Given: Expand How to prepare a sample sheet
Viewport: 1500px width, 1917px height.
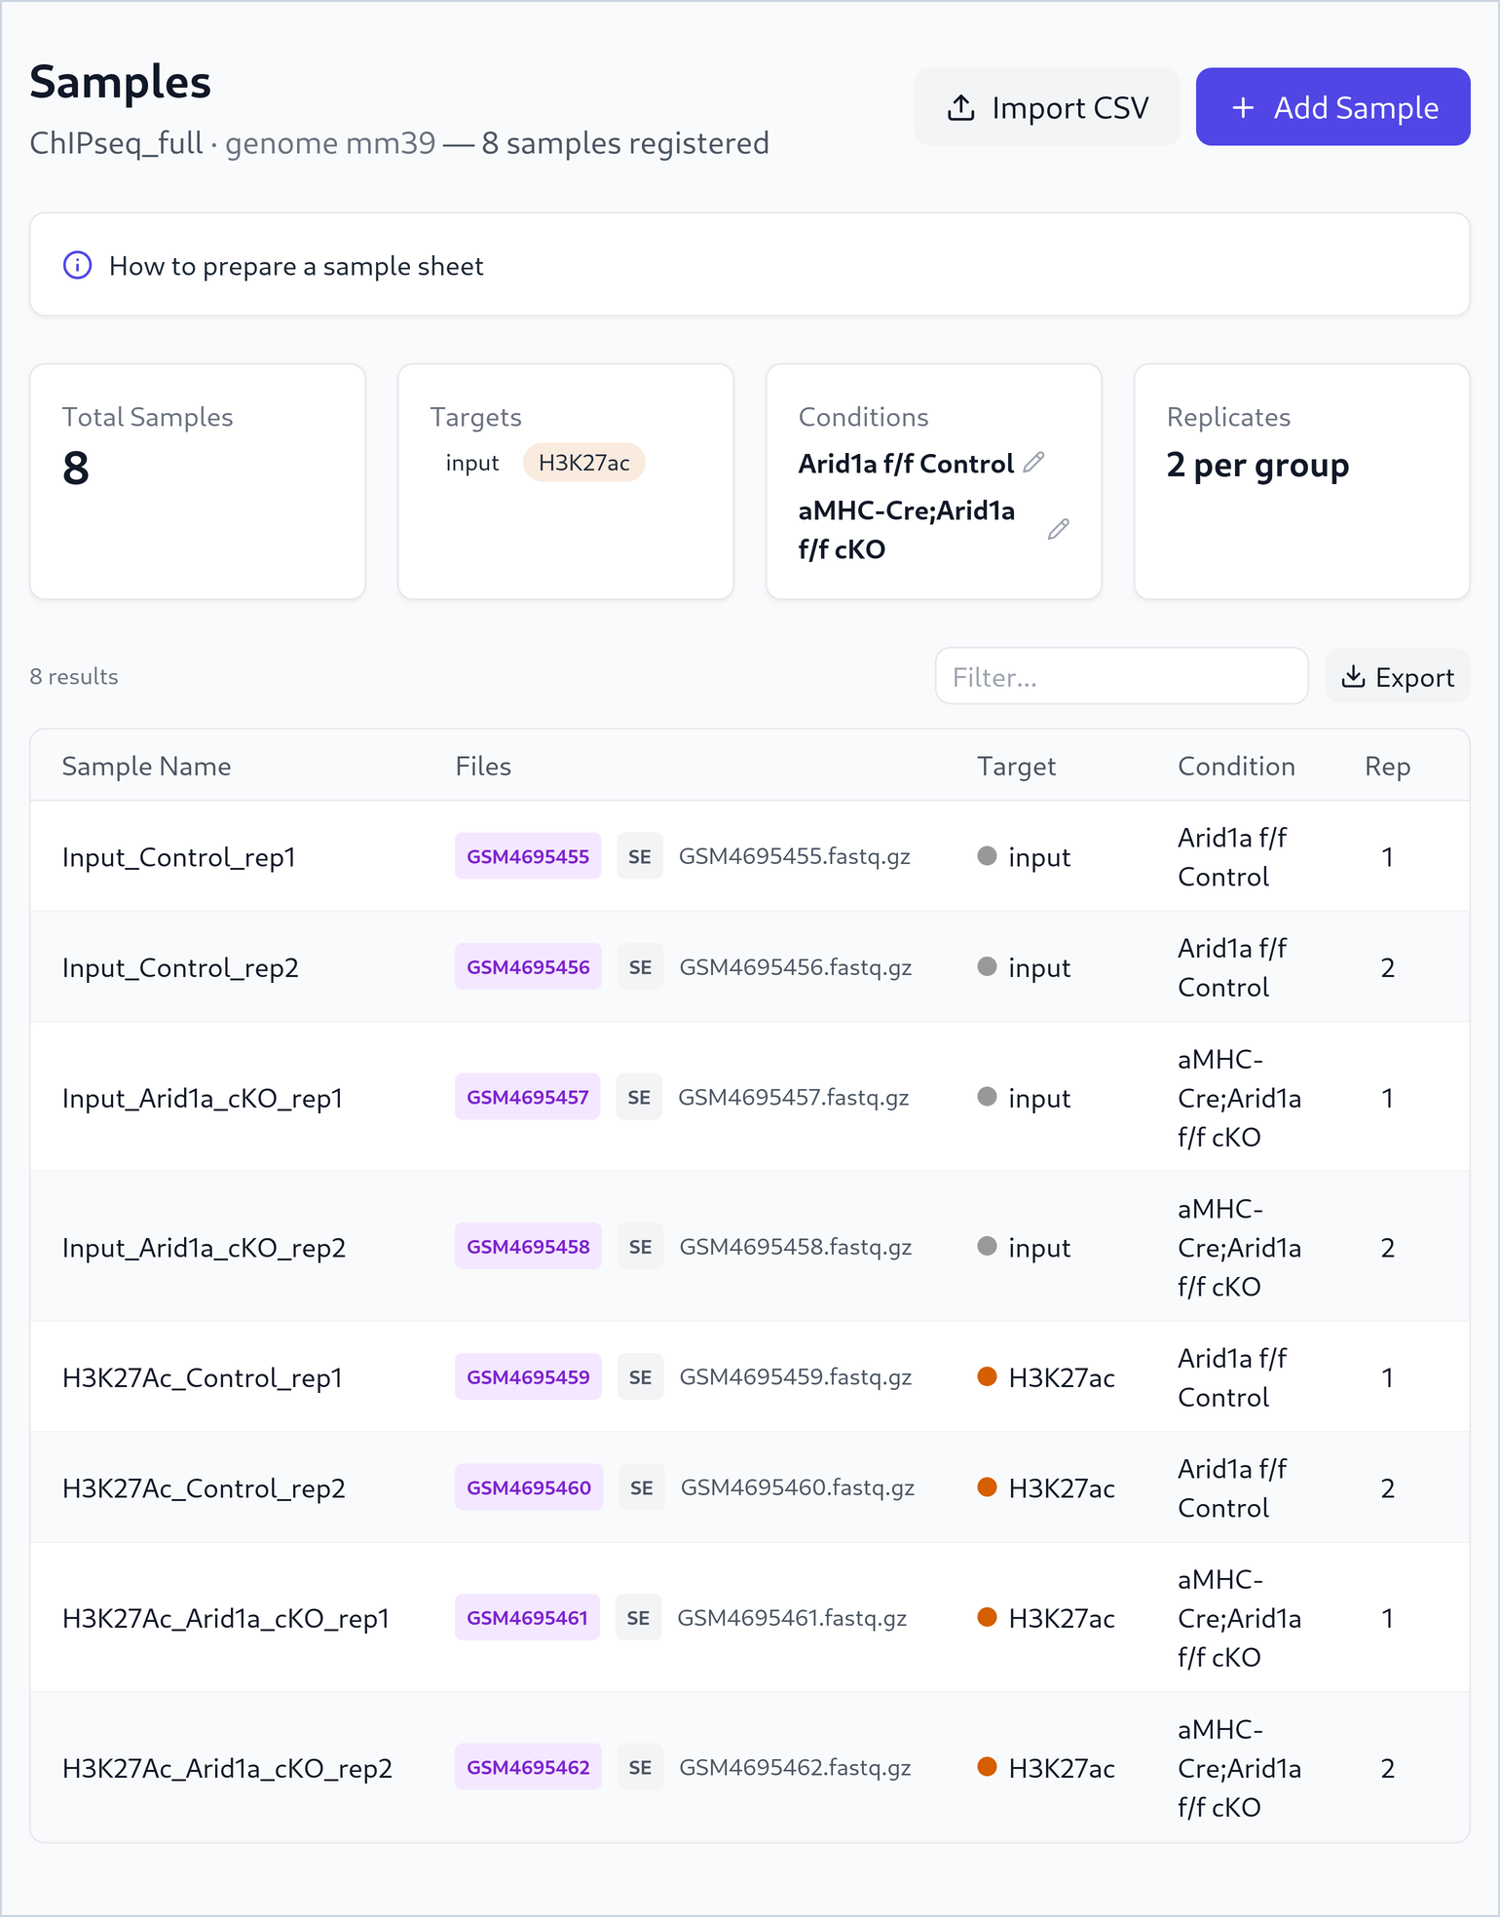Looking at the screenshot, I should (x=749, y=265).
